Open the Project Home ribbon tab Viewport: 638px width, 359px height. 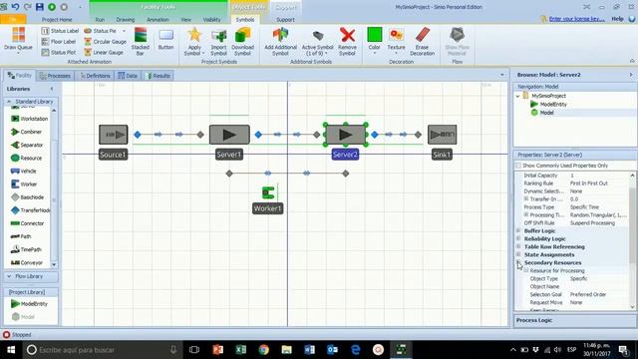(57, 20)
